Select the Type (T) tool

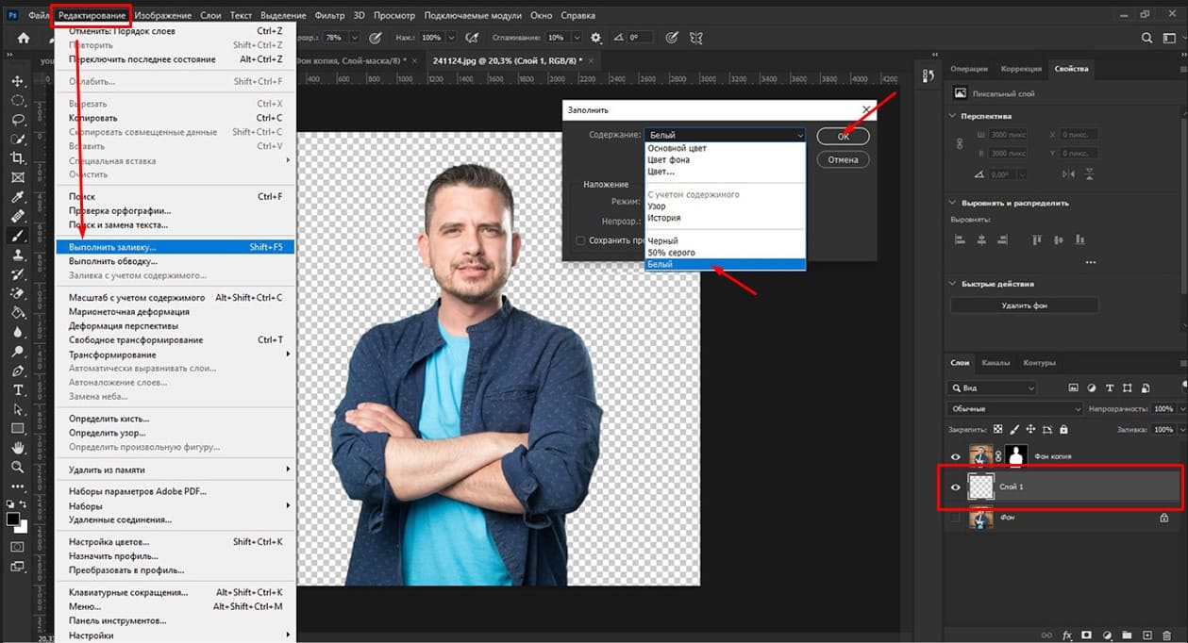(17, 390)
